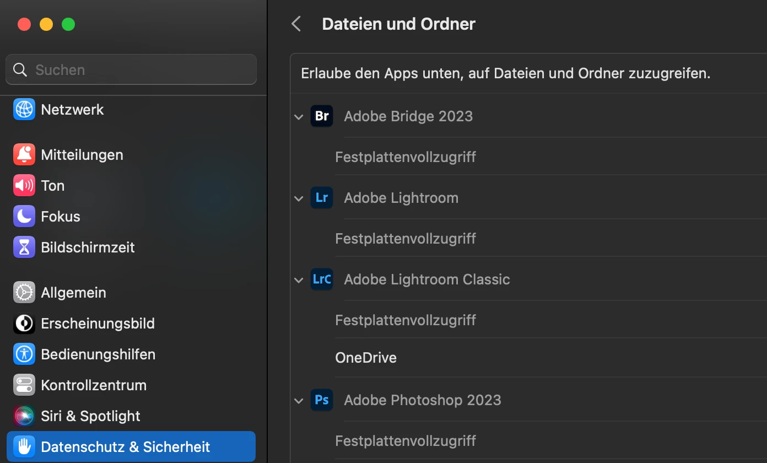767x463 pixels.
Task: Click the Adobe Lightroom Classic label
Action: pyautogui.click(x=427, y=279)
